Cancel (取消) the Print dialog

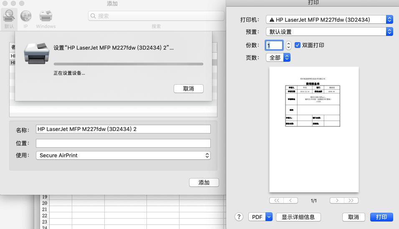[x=354, y=217]
